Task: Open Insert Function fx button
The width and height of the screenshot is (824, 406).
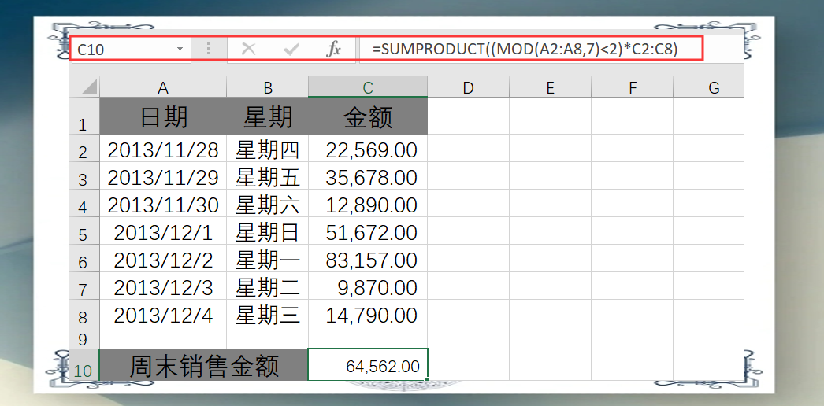Action: (x=333, y=50)
